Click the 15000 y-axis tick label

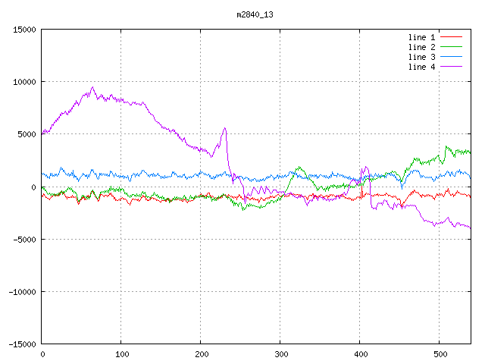click(x=23, y=30)
